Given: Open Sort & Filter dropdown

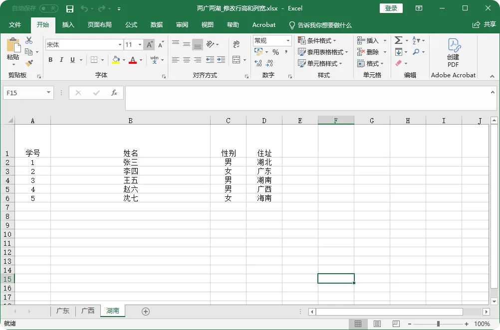Looking at the screenshot, I should 418,40.
